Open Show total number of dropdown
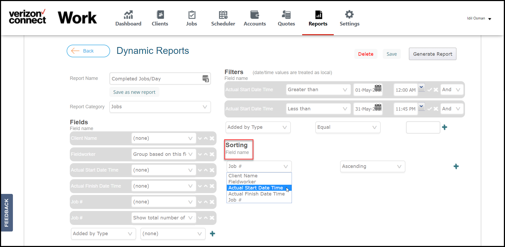 (x=164, y=218)
